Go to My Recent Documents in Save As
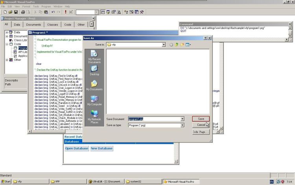The height and width of the screenshot is (185, 295). click(x=94, y=56)
